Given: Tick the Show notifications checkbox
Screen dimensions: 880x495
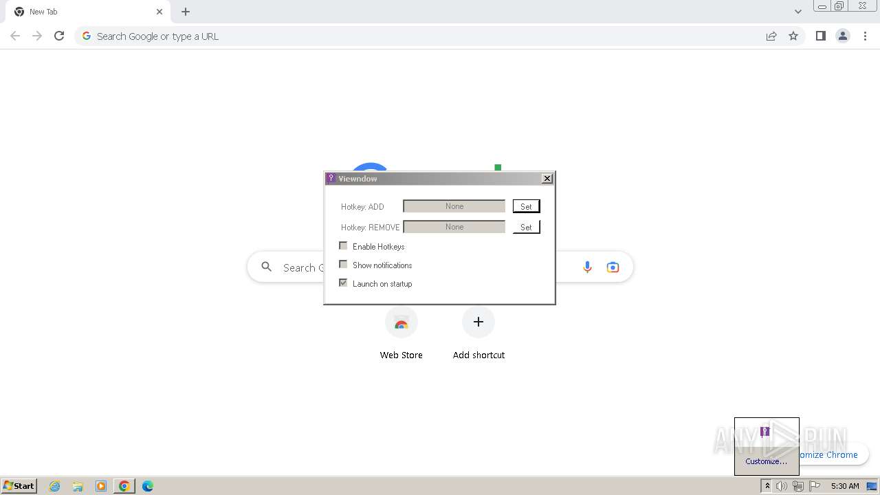Looking at the screenshot, I should coord(343,264).
